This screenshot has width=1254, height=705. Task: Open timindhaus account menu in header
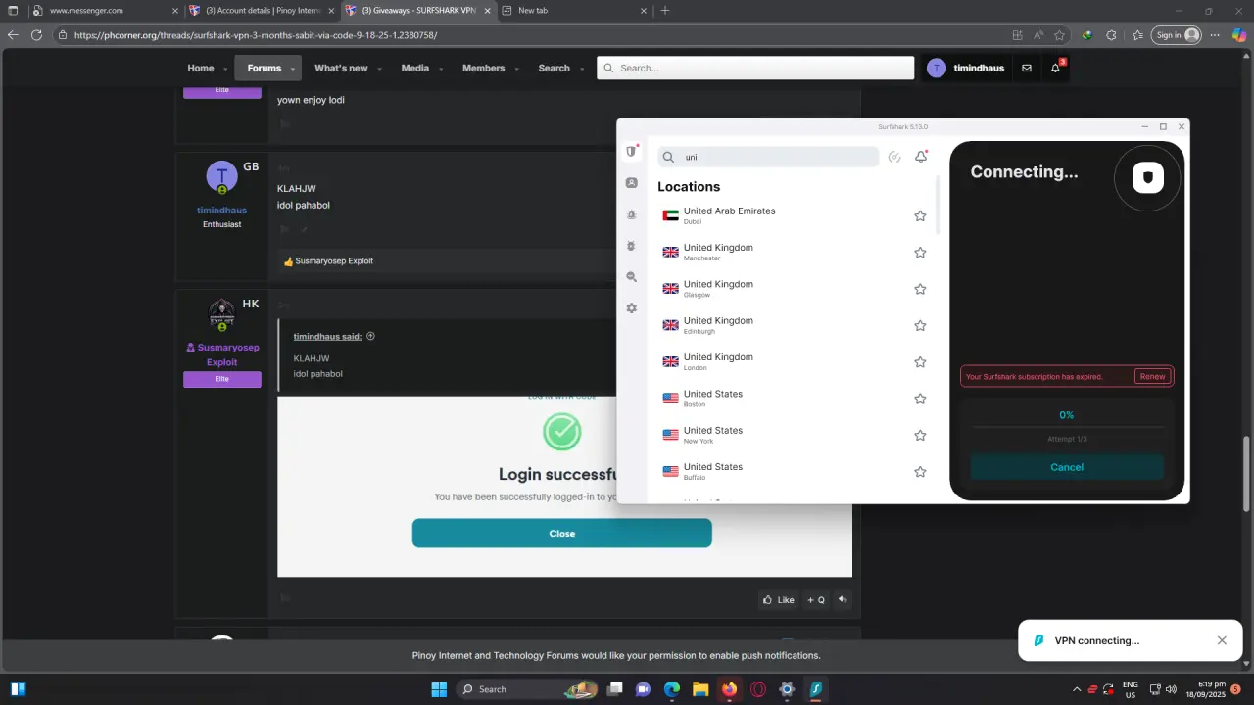(x=966, y=68)
